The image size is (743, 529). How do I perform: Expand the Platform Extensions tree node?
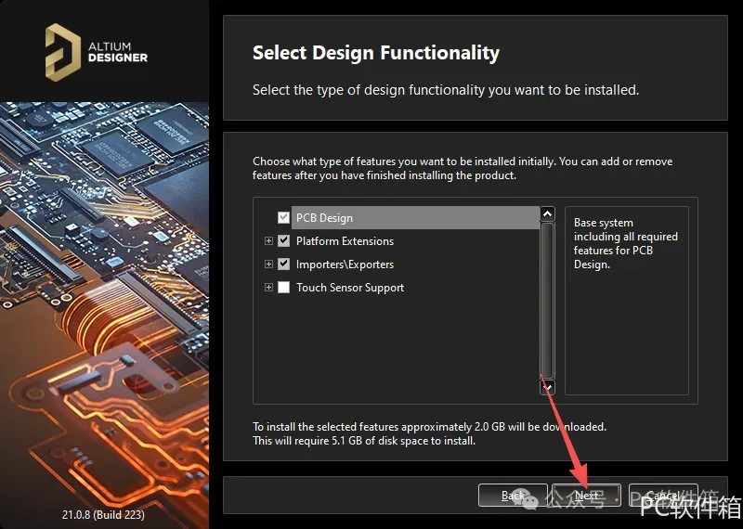point(268,241)
